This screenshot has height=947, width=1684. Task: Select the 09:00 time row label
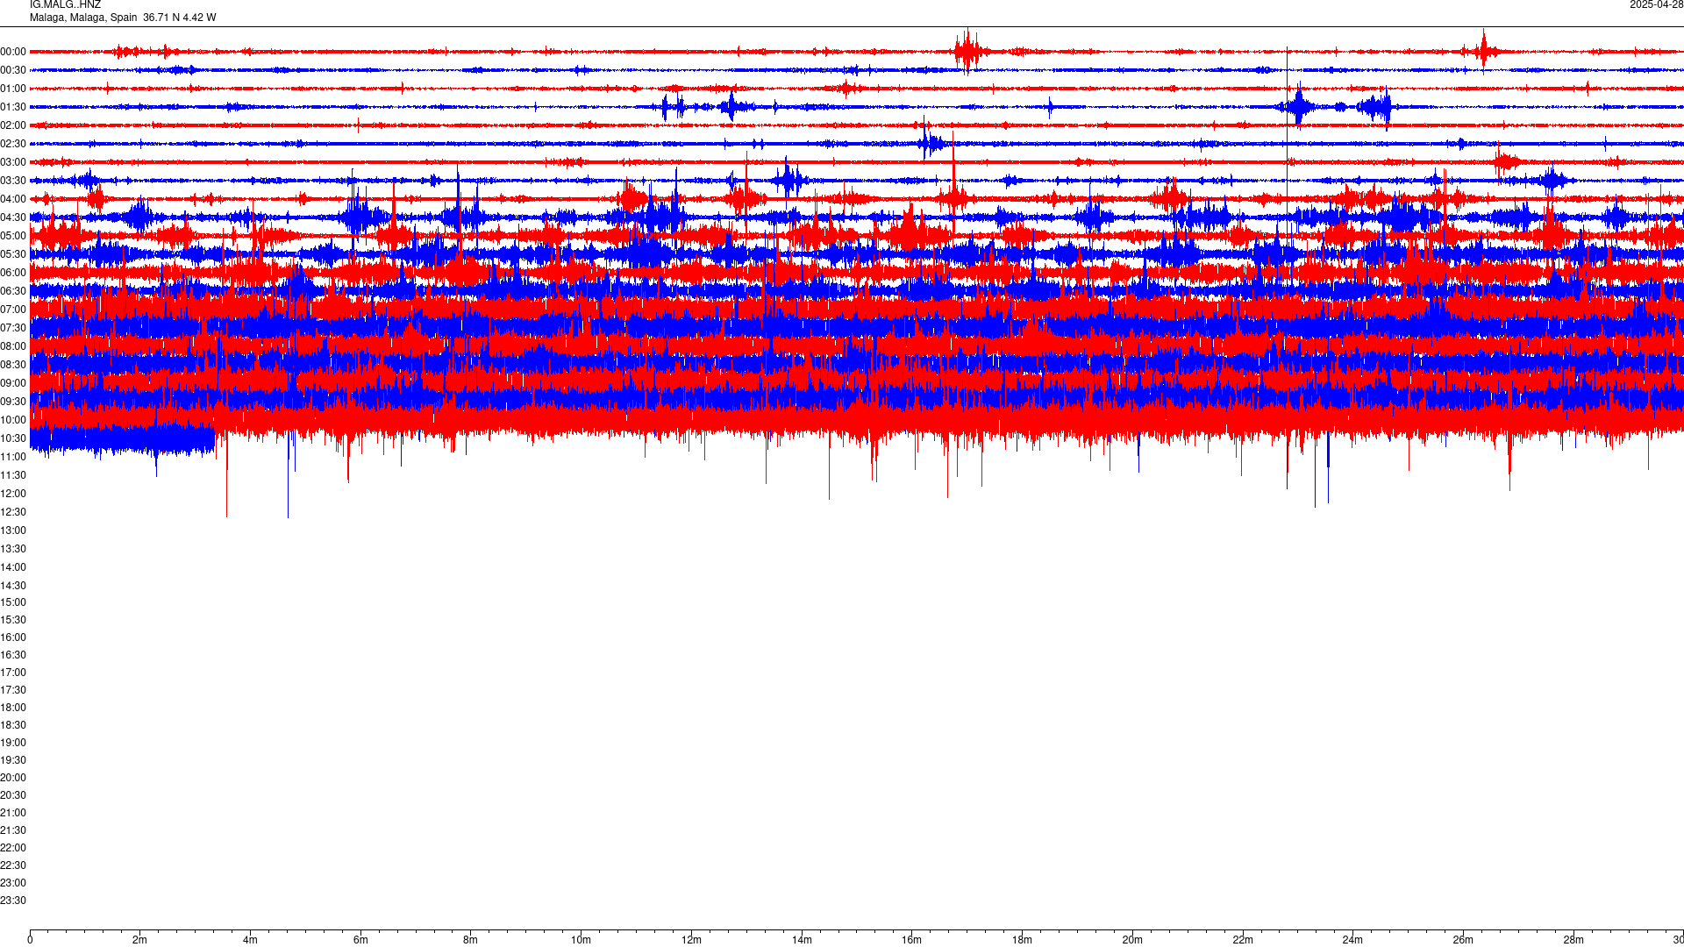[x=13, y=383]
